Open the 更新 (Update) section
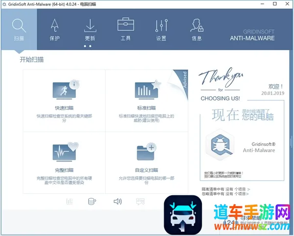This screenshot has height=236, width=294. (x=90, y=29)
